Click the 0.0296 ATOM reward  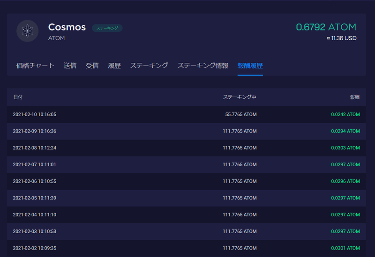345,181
